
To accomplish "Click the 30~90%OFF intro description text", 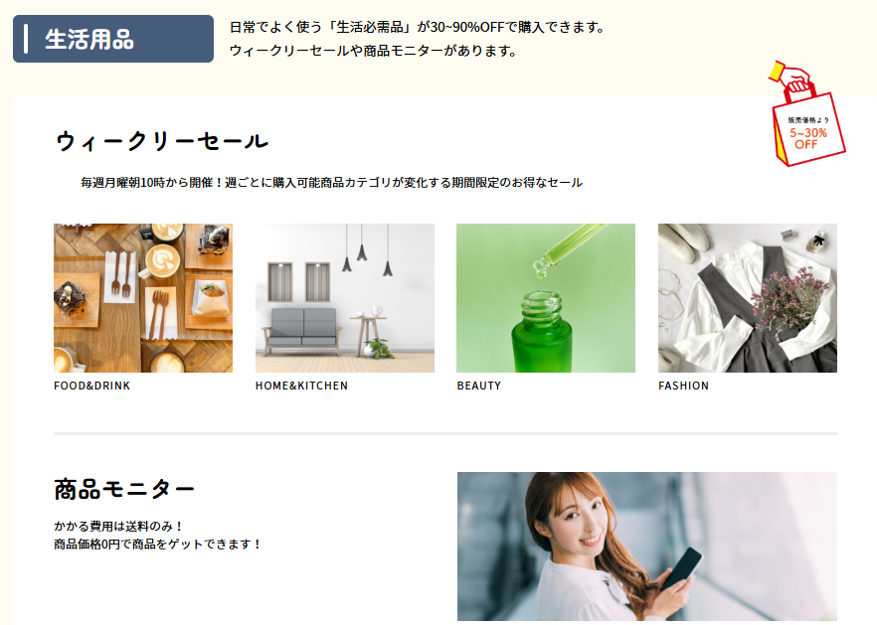I will (x=418, y=27).
